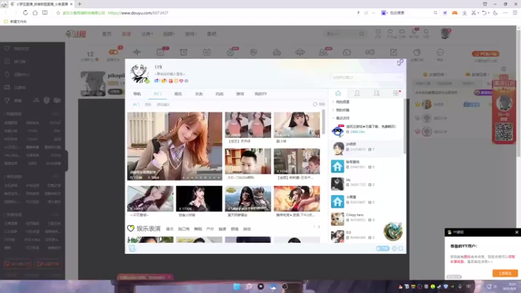Click the checkbox task icon in Douyu toolbar
This screenshot has height=293, width=521.
click(160, 52)
